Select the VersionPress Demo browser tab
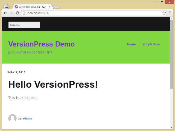Screen dimensions: 175x131 tap(32, 7)
